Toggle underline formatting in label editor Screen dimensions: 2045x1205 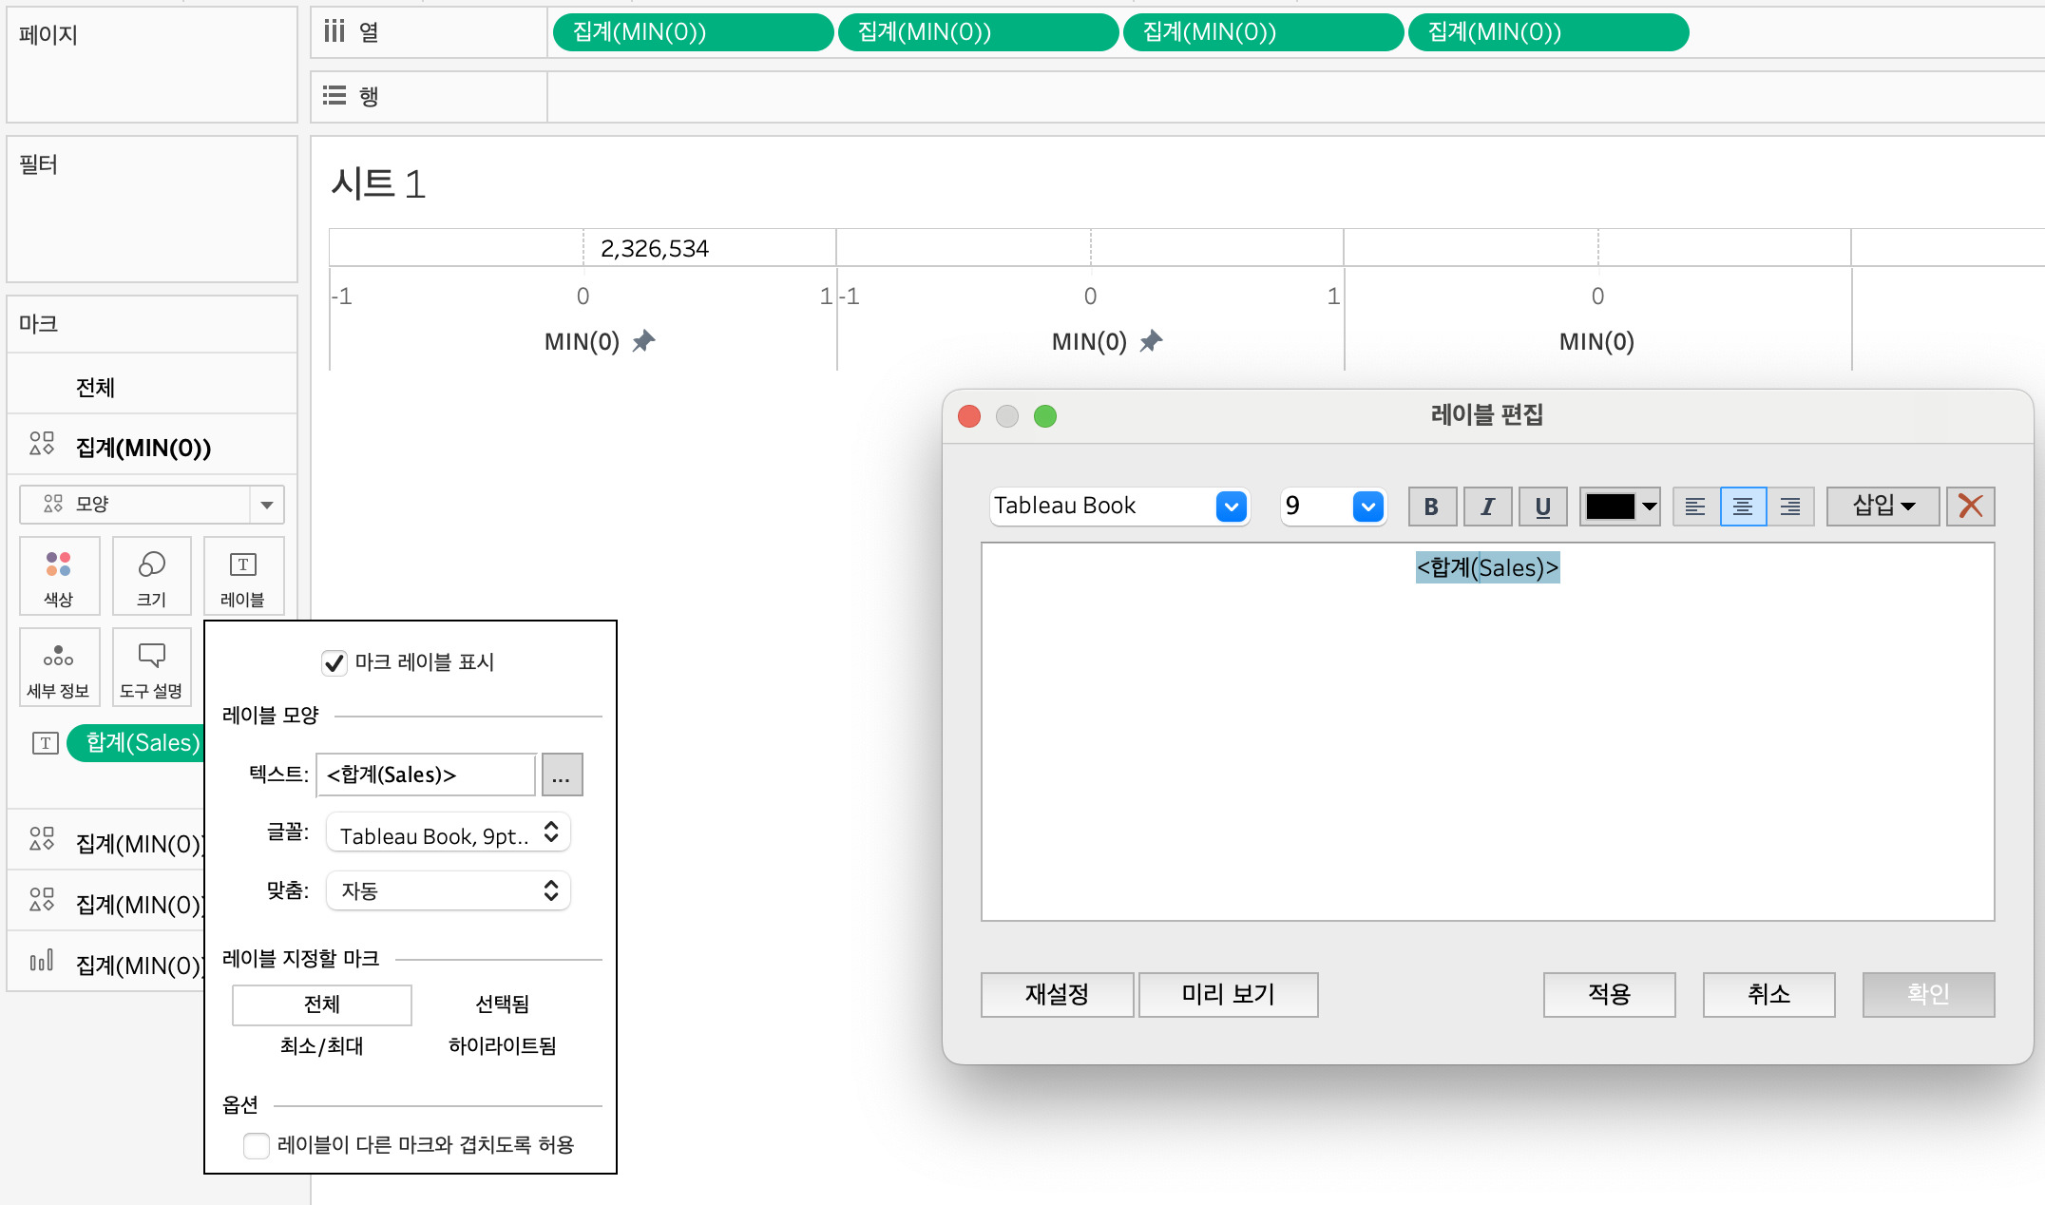[x=1542, y=507]
